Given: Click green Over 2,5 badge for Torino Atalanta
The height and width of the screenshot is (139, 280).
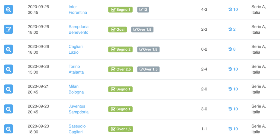Looking at the screenshot, I should click(121, 69).
